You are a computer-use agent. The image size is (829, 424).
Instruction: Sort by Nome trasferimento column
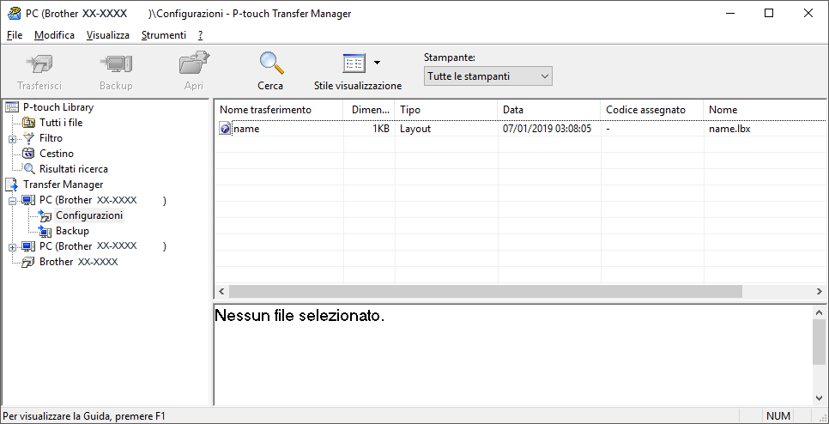(279, 110)
